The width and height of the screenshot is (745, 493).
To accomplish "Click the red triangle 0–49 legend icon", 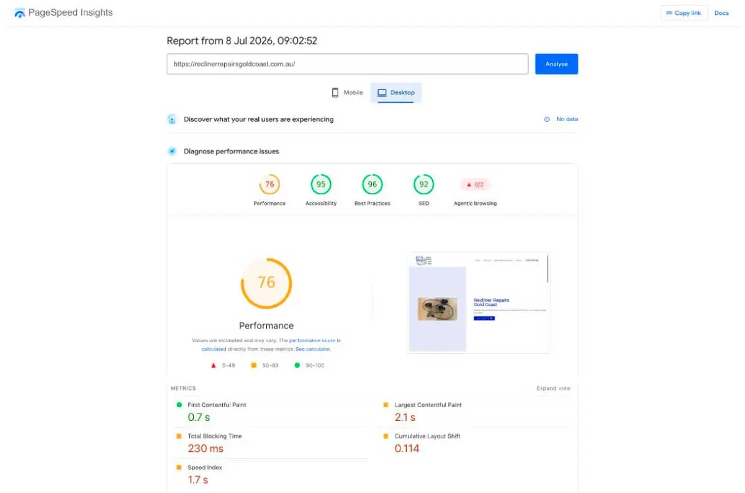I will click(213, 365).
